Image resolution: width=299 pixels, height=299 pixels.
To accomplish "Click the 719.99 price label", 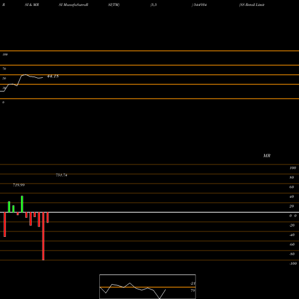I will (19, 185).
